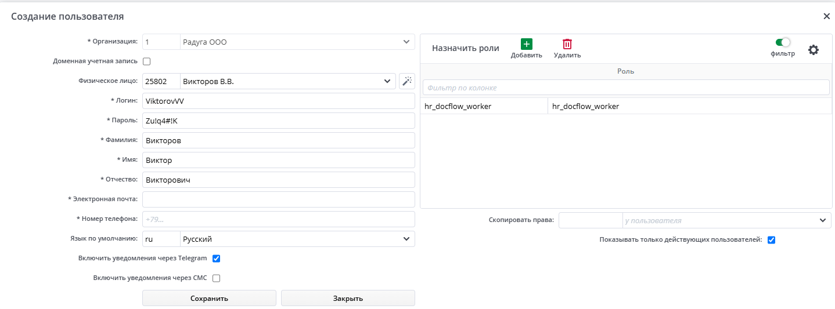Open the copy rights user dropdown
The height and width of the screenshot is (309, 835).
(822, 220)
